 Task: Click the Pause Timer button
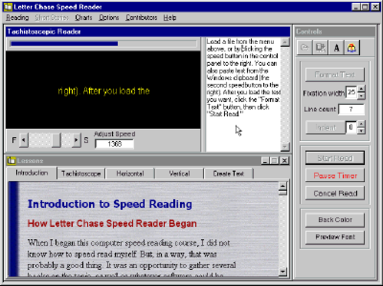coord(335,175)
